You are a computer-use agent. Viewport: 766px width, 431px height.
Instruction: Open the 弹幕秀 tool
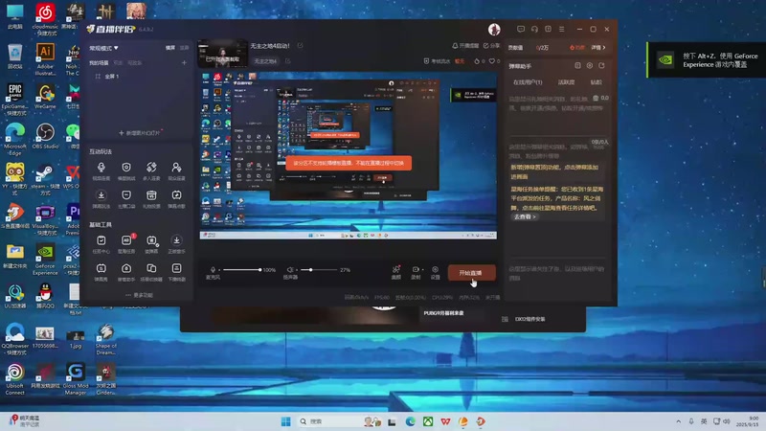click(101, 272)
